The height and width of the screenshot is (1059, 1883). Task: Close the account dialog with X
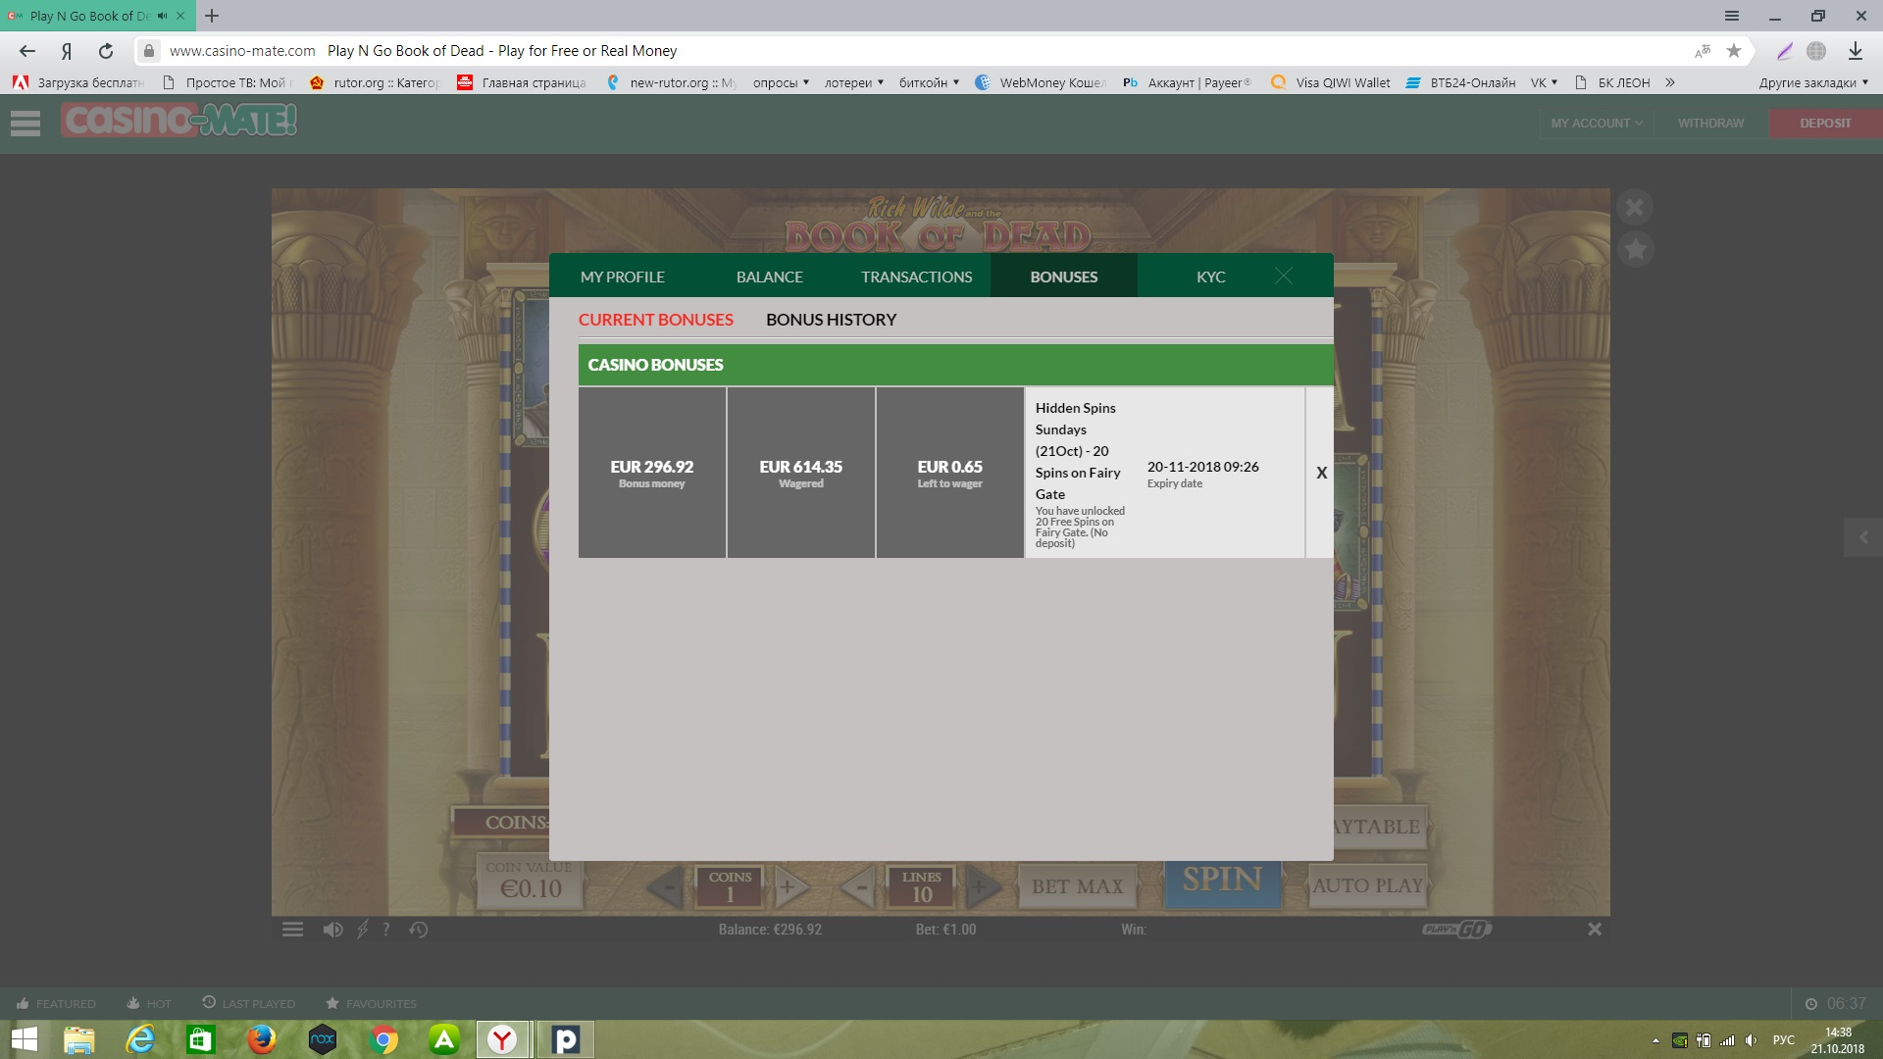pyautogui.click(x=1283, y=277)
